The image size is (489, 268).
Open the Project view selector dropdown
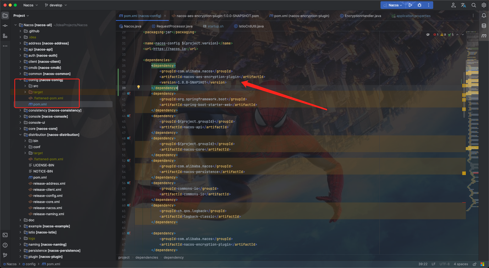point(21,15)
